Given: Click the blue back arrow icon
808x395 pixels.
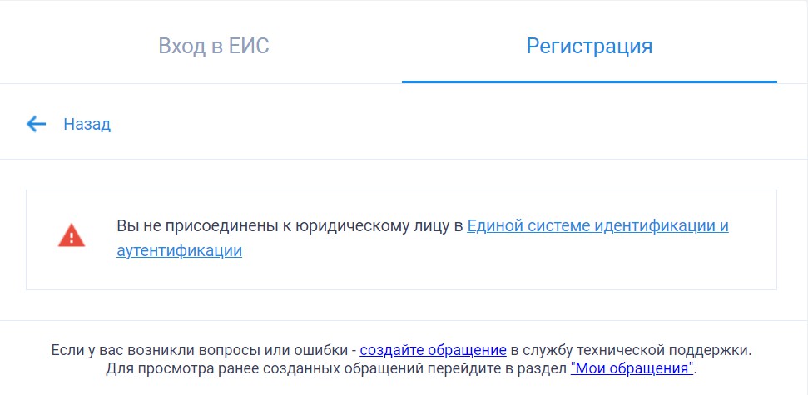Looking at the screenshot, I should point(36,124).
